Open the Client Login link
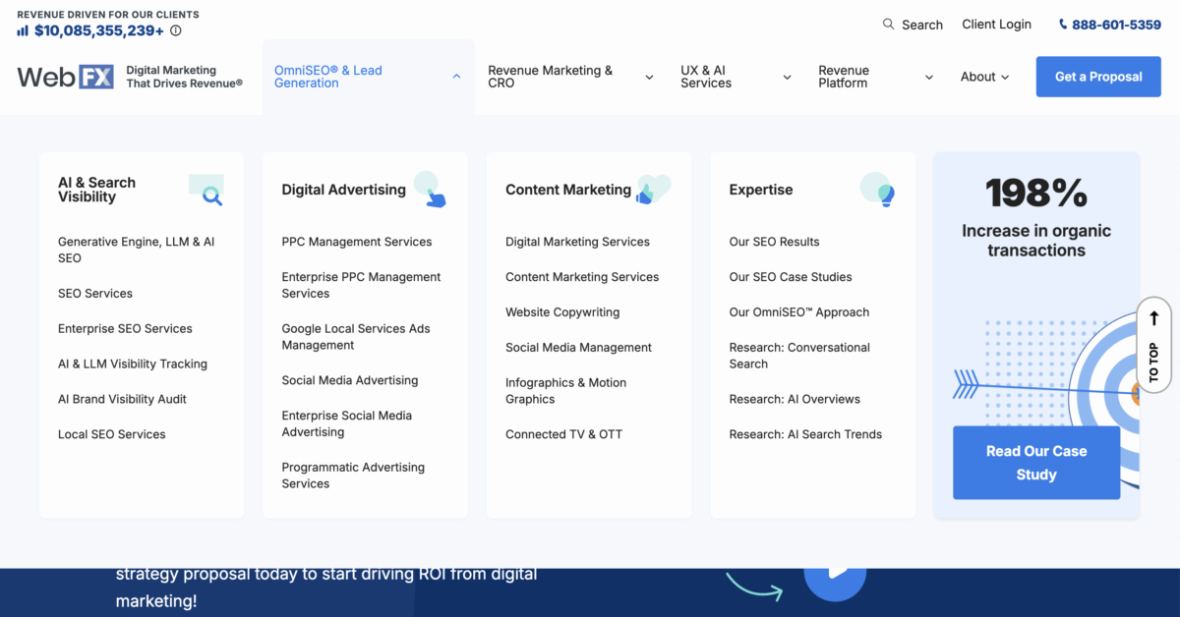This screenshot has height=617, width=1180. tap(997, 25)
